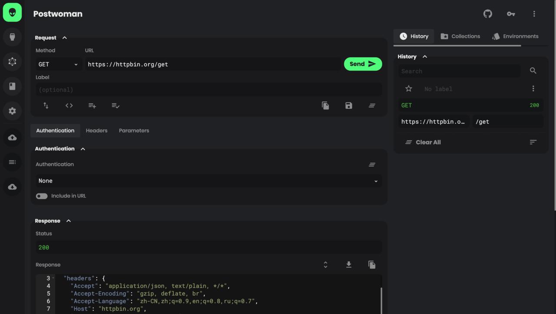Viewport: 556px width, 314px height.
Task: Copy the response body to the clipboard
Action: point(372,265)
